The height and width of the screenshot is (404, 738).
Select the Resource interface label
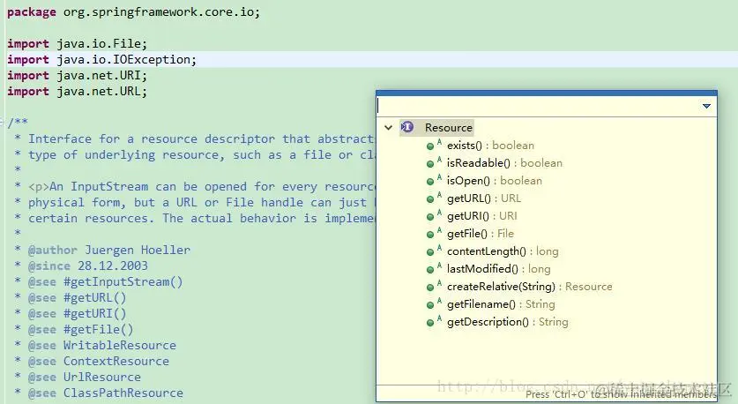pos(449,128)
